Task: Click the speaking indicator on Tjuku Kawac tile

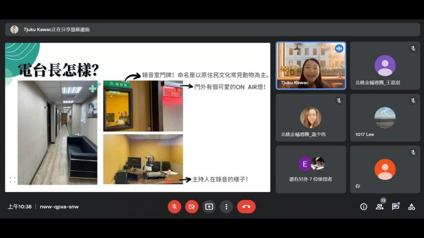Action: 339,49
